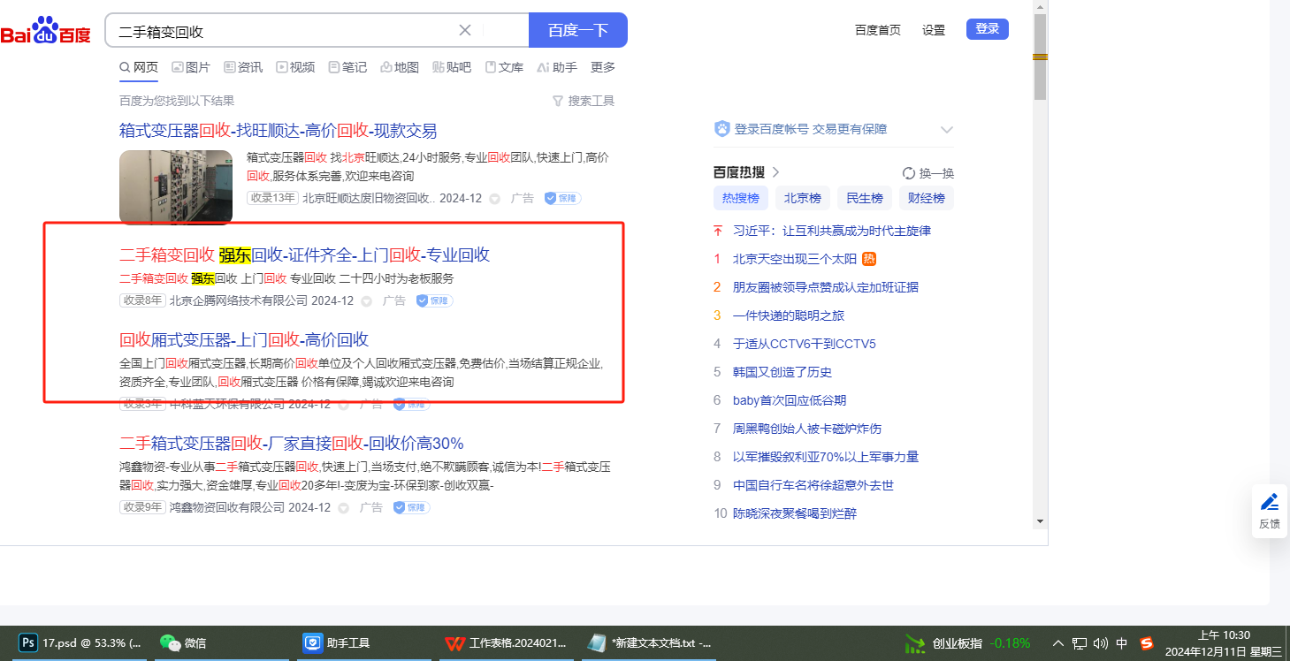Open the second-hand box transformer factory recycling result
The image size is (1290, 661).
click(292, 443)
